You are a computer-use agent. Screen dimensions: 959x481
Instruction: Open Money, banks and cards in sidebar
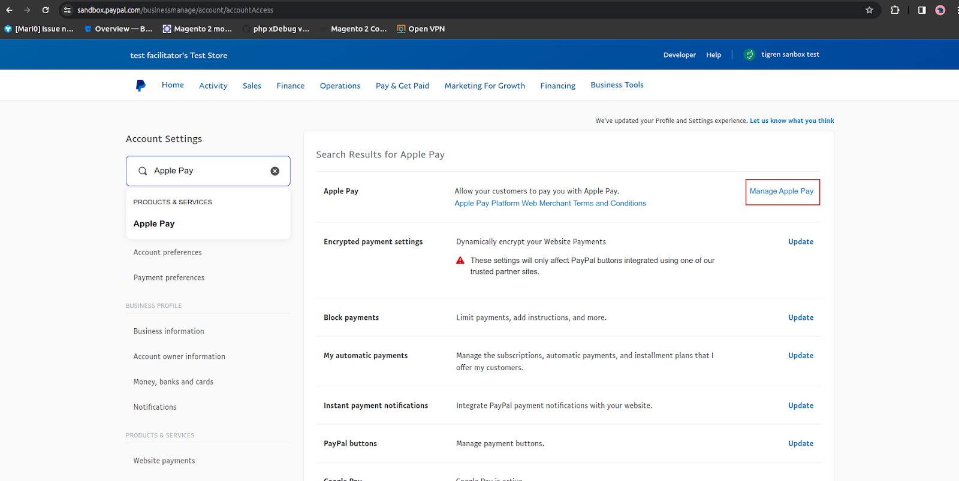[x=173, y=382]
